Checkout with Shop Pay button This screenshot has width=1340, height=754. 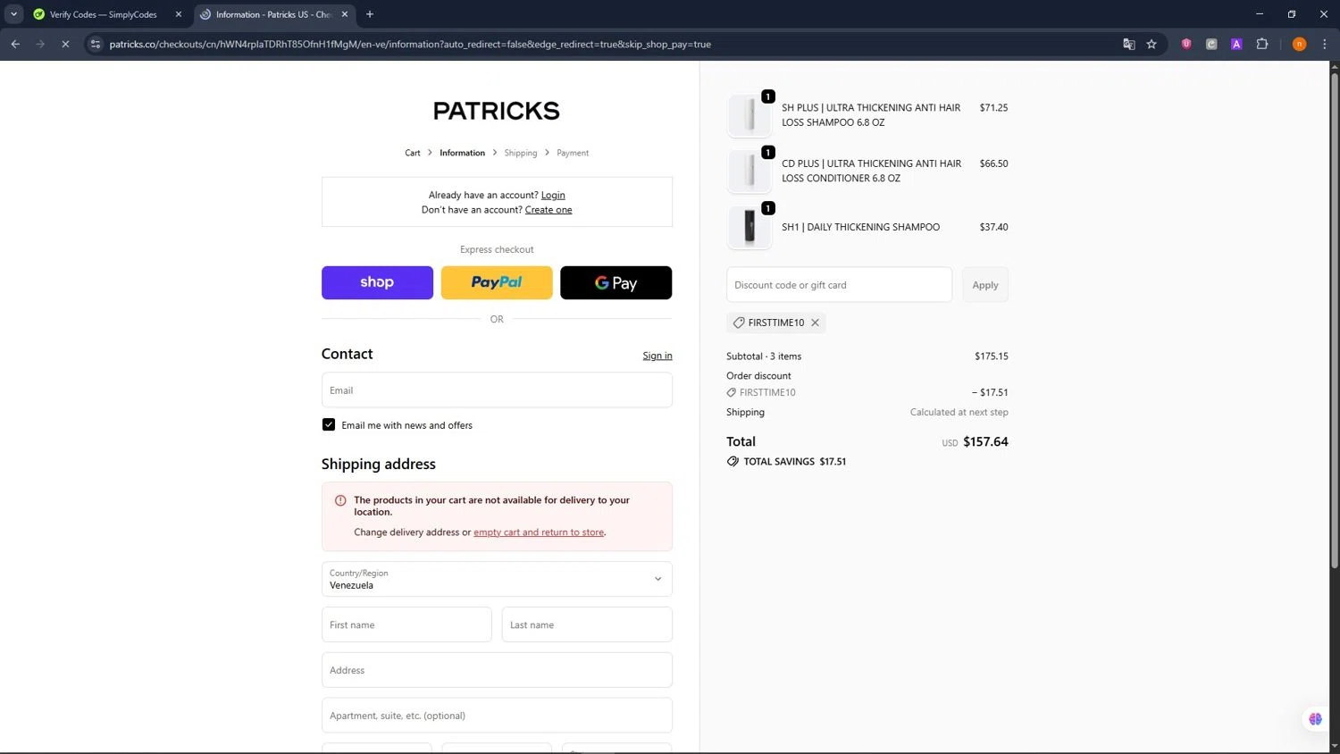(377, 282)
